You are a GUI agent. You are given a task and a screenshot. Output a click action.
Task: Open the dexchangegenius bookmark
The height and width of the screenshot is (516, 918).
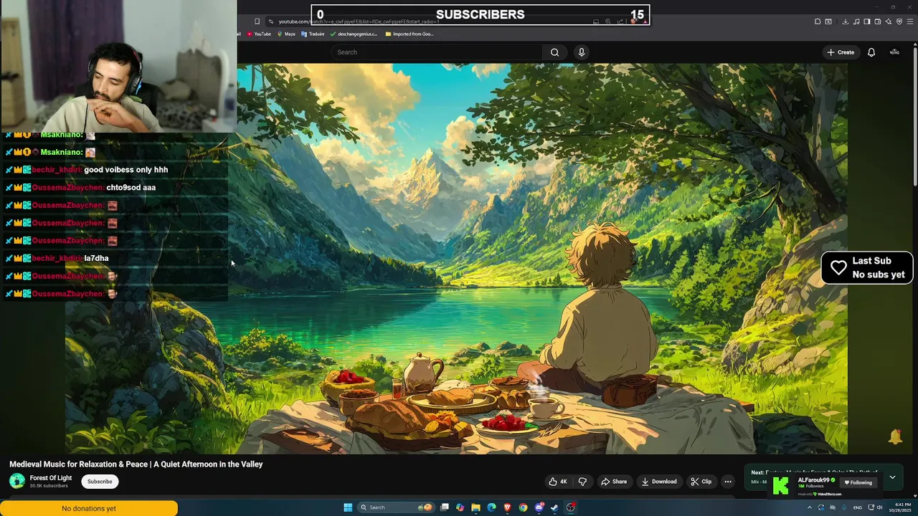[354, 34]
